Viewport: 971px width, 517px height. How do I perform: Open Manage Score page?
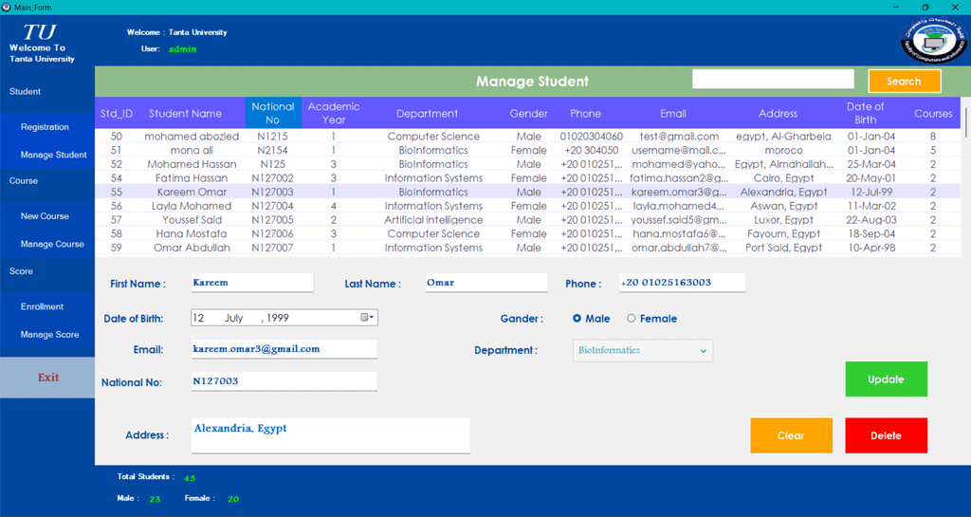coord(50,335)
